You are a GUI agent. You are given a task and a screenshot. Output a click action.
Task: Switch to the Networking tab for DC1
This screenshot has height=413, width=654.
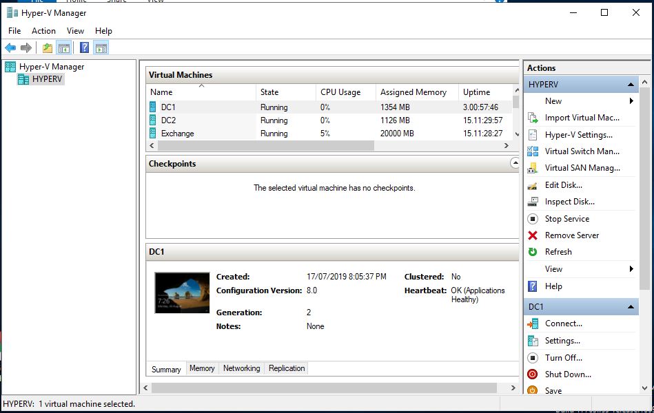[x=241, y=368]
